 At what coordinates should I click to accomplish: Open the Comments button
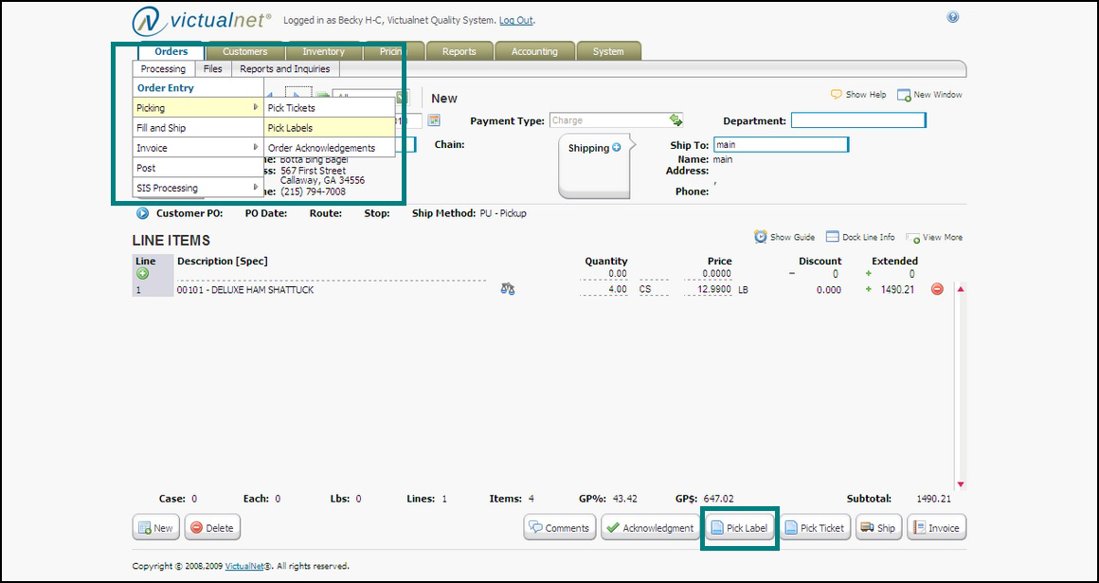(x=560, y=528)
